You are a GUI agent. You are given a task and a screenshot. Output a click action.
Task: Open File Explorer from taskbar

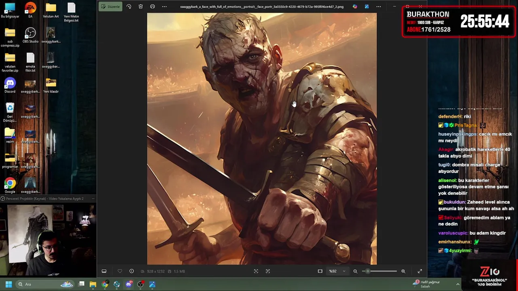[93, 284]
